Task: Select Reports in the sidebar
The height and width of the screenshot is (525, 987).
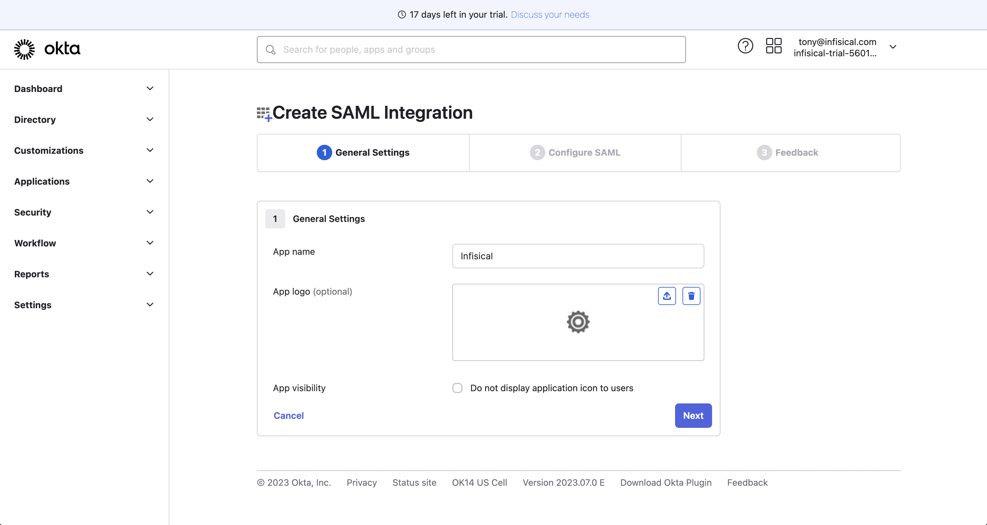Action: 32,274
